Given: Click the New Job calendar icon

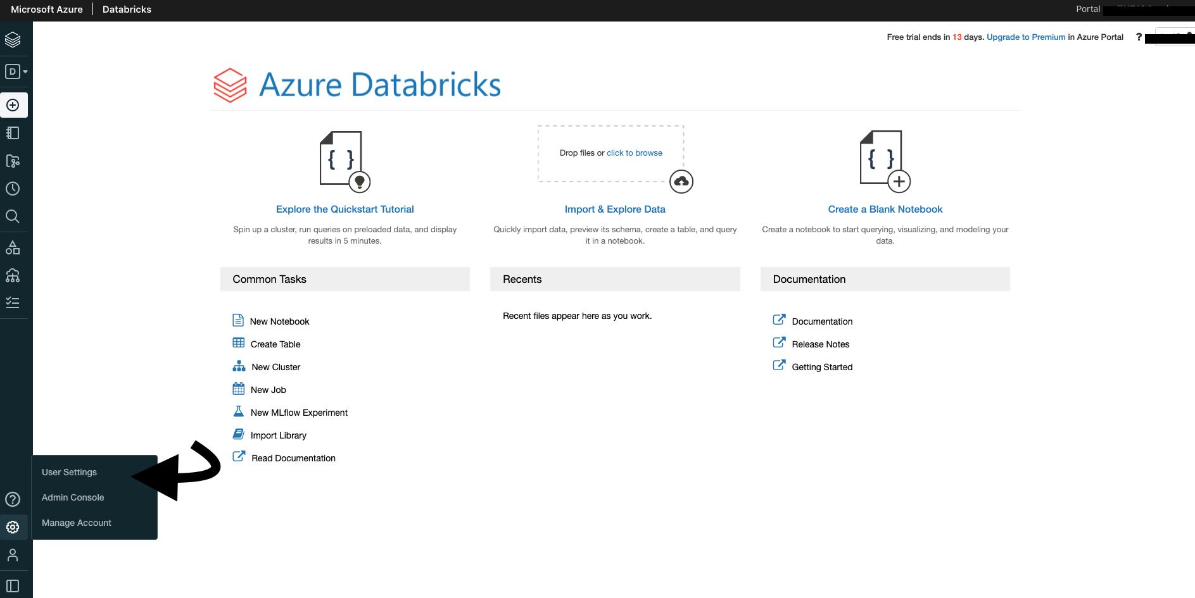Looking at the screenshot, I should pyautogui.click(x=239, y=389).
